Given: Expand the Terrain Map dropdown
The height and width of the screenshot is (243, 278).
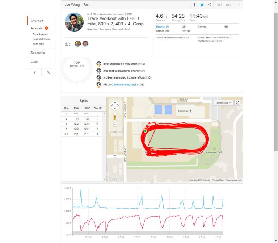Looking at the screenshot, I should pos(223,103).
